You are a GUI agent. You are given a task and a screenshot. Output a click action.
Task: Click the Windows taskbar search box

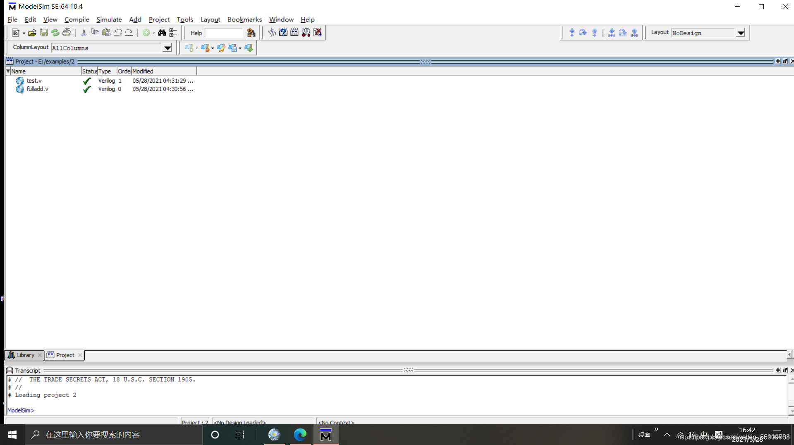click(x=114, y=435)
